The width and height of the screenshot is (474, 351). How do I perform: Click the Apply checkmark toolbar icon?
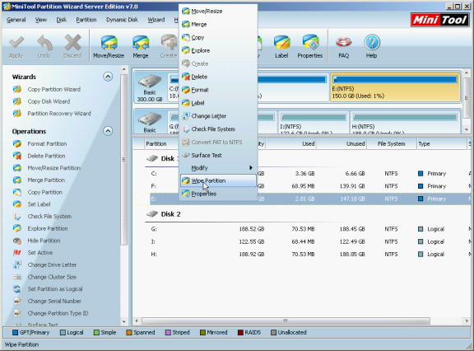[16, 43]
